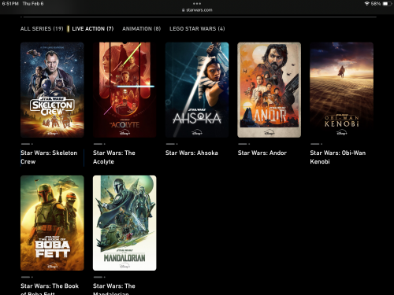Open the Skeleton Crew poster

click(x=52, y=90)
